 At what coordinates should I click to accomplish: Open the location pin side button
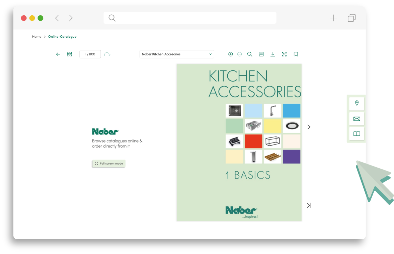click(x=357, y=103)
